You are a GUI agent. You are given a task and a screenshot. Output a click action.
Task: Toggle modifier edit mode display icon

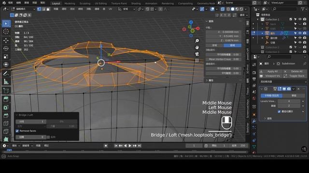pos(280,89)
